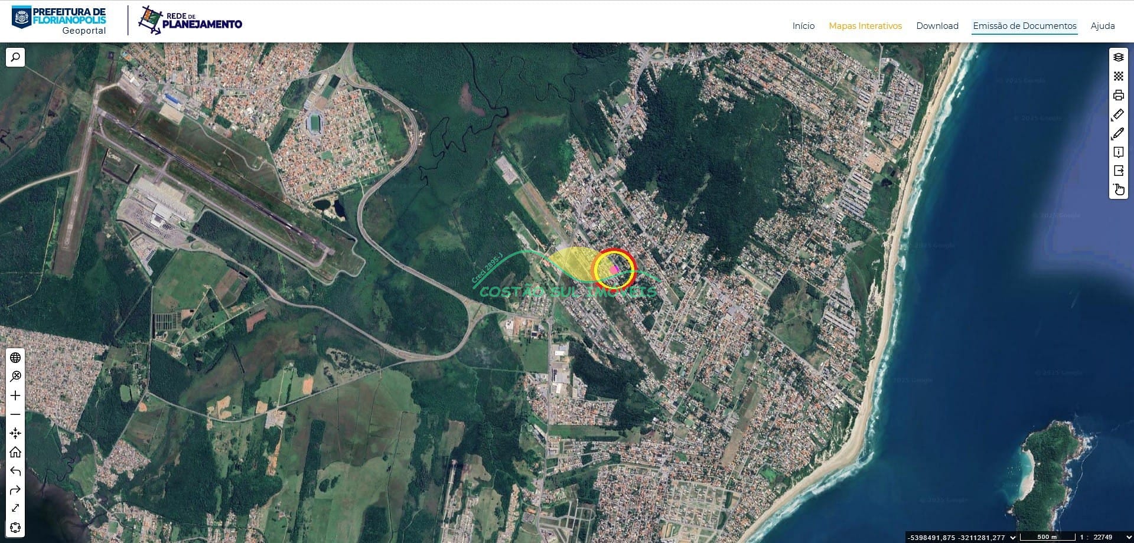Image resolution: width=1134 pixels, height=543 pixels.
Task: Select the pencil drawing tool
Action: coord(1118,133)
